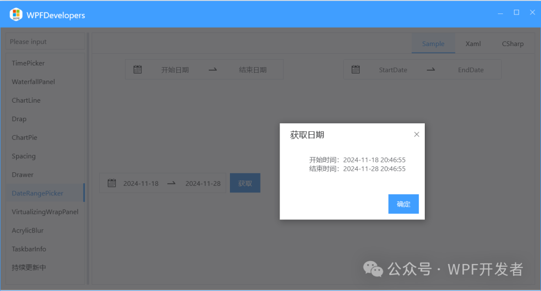Viewport: 541px width, 291px height.
Task: Click calendar icon in 开始日期 range picker
Action: [137, 69]
